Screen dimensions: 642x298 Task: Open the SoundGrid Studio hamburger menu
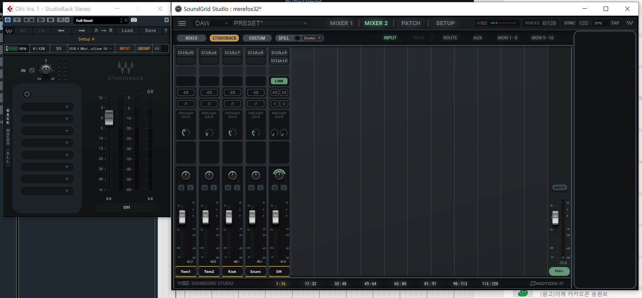pos(182,23)
